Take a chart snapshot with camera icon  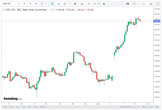tap(128, 4)
